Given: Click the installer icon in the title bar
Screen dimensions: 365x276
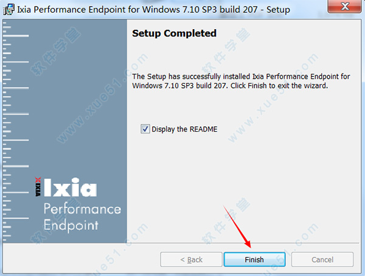Looking at the screenshot, I should coord(9,9).
